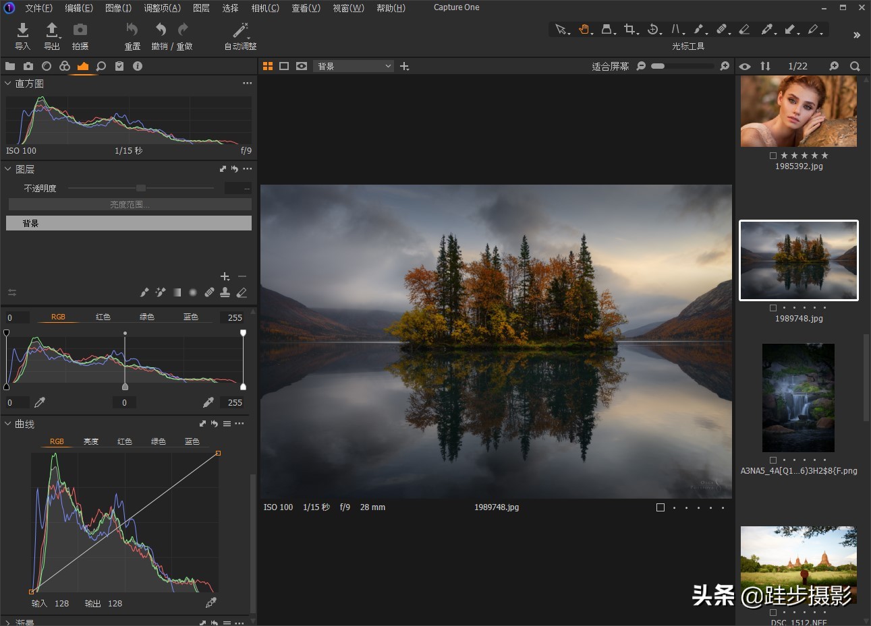This screenshot has width=871, height=626.
Task: Collapse the 曲线 panel
Action: (x=7, y=424)
